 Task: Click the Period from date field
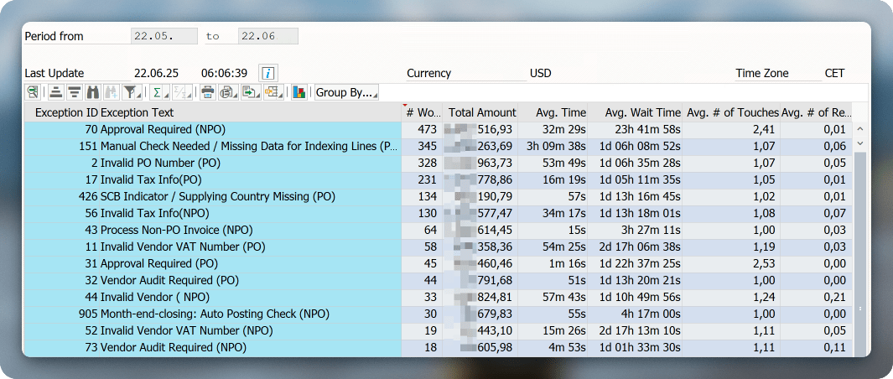[x=164, y=36]
